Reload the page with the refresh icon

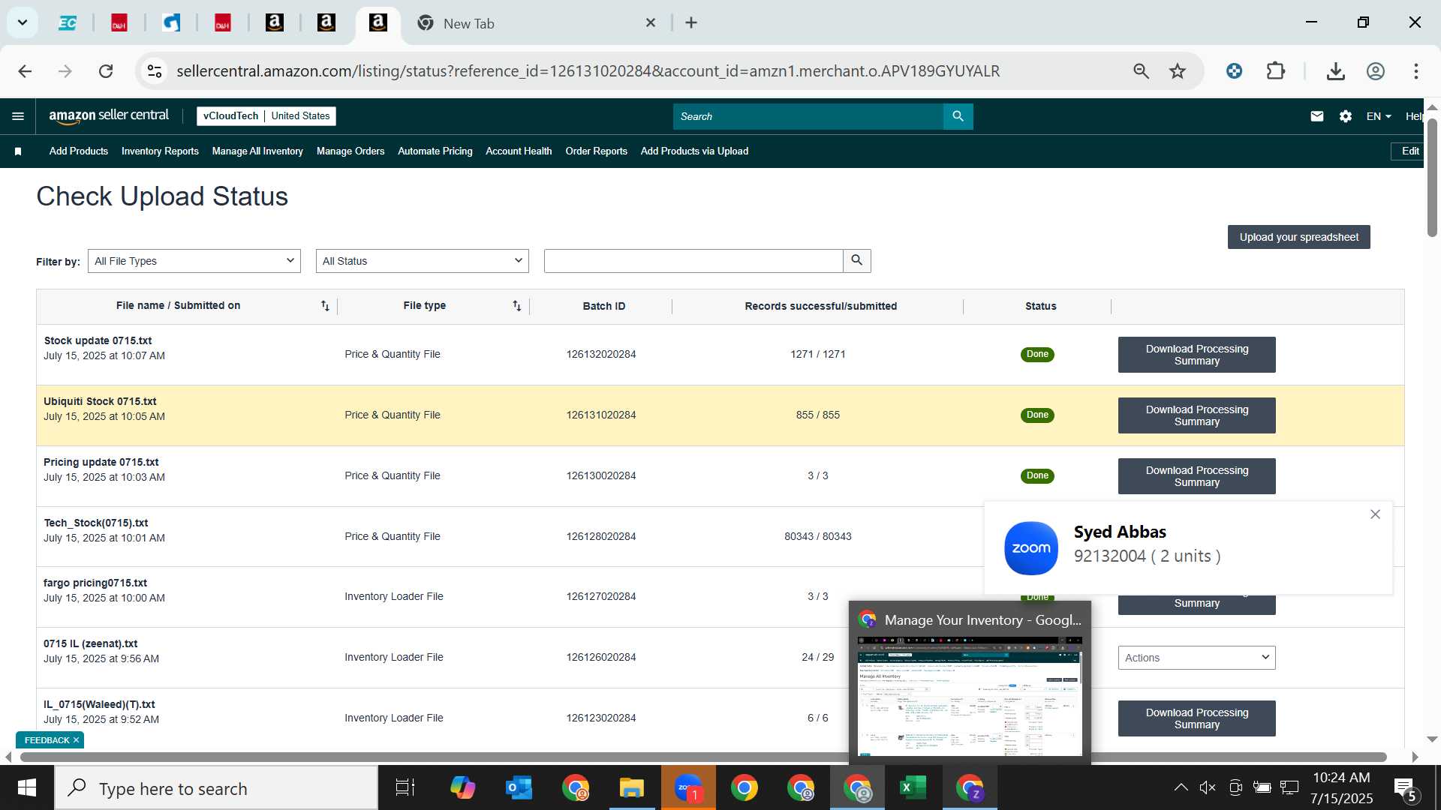pyautogui.click(x=106, y=71)
